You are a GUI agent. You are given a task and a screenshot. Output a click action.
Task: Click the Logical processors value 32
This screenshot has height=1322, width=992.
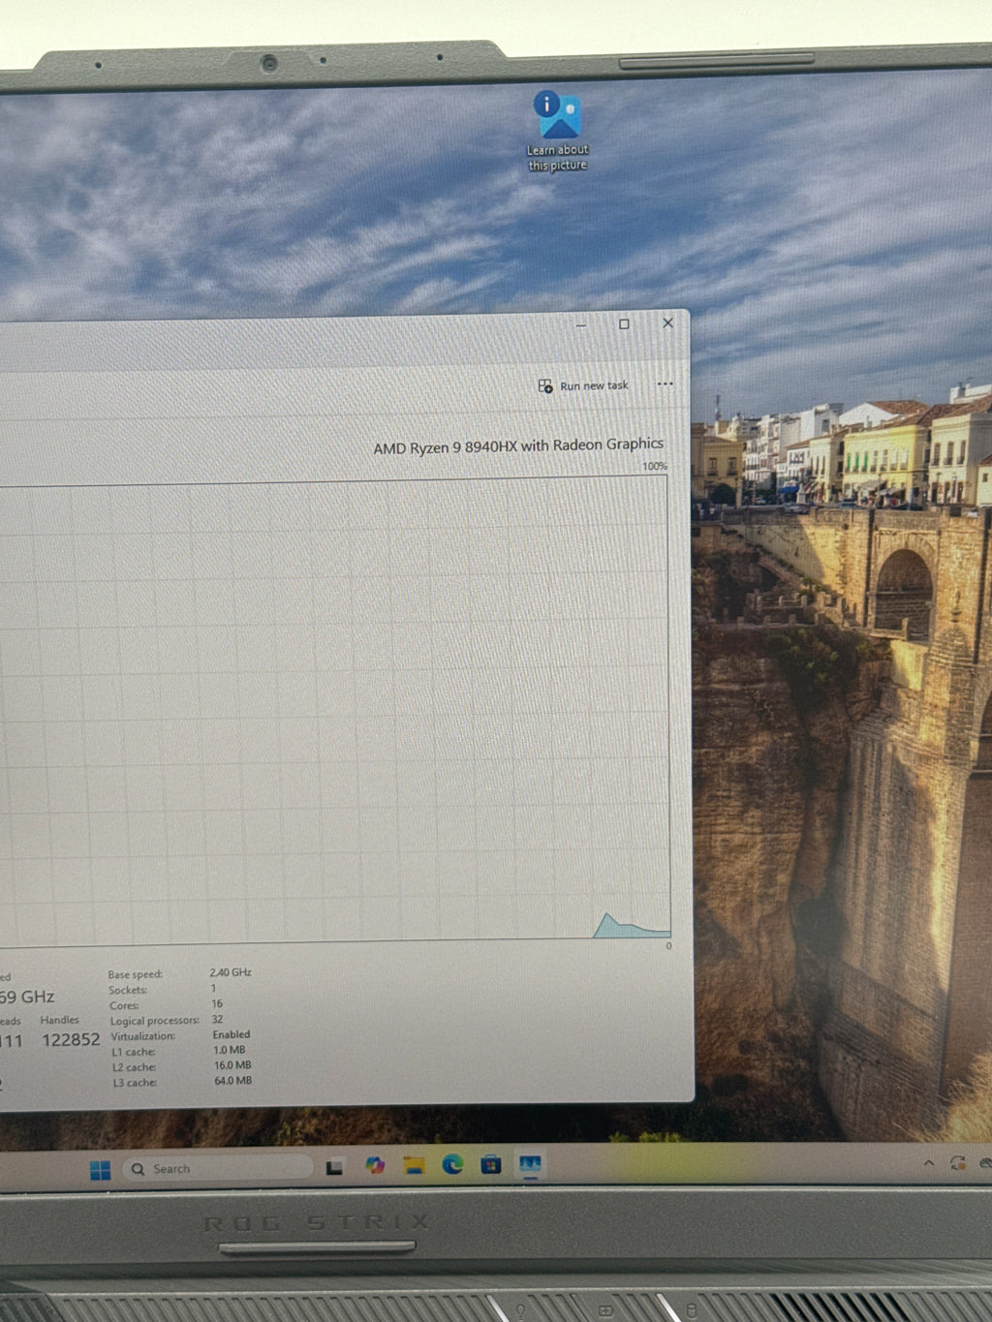pyautogui.click(x=217, y=1019)
